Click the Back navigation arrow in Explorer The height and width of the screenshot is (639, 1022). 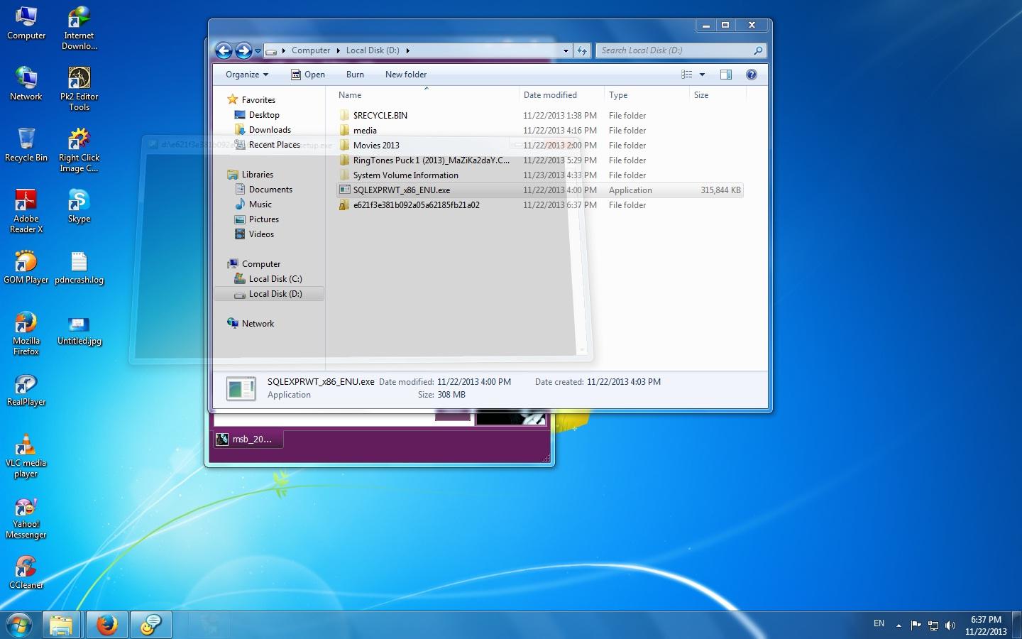point(224,50)
